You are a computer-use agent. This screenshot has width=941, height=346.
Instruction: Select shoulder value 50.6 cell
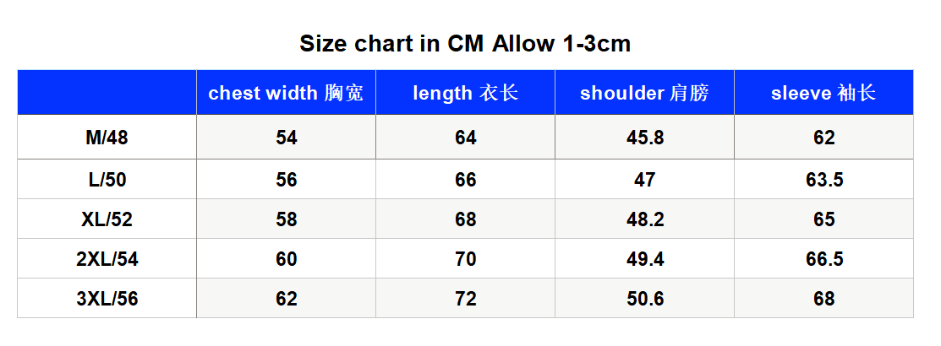point(644,298)
